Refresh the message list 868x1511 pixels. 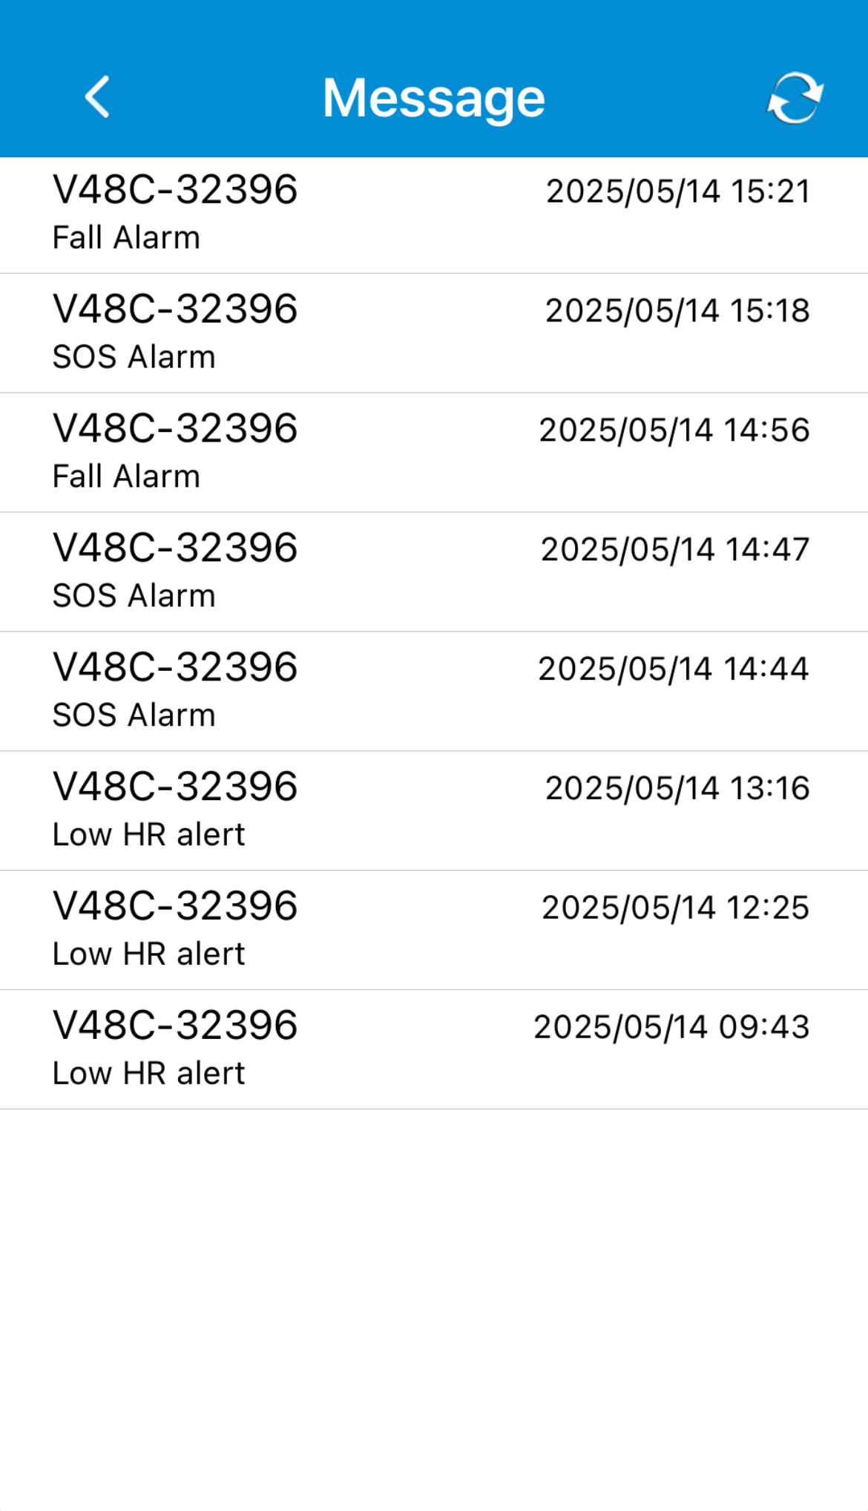click(795, 97)
